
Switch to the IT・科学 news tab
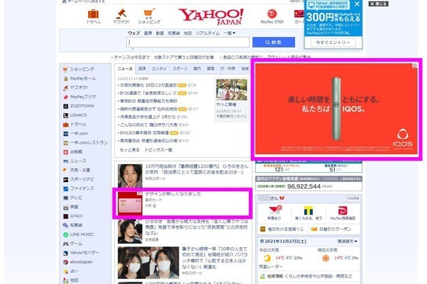click(x=228, y=69)
